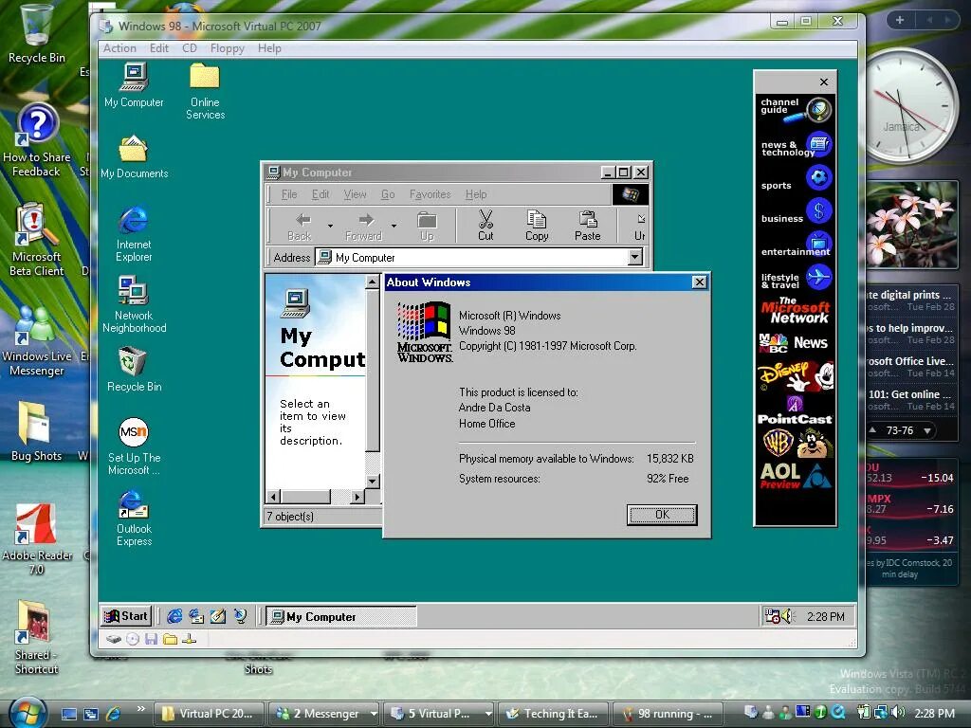Image resolution: width=971 pixels, height=728 pixels.
Task: Open Adobe Reader 7.0 desktop shortcut
Action: click(37, 538)
